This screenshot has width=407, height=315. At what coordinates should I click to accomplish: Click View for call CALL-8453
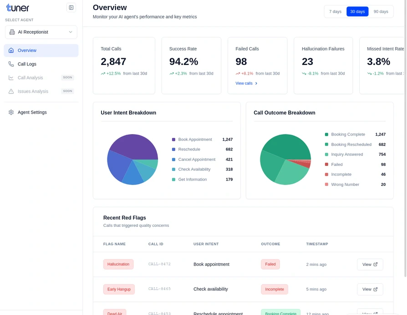click(x=370, y=313)
